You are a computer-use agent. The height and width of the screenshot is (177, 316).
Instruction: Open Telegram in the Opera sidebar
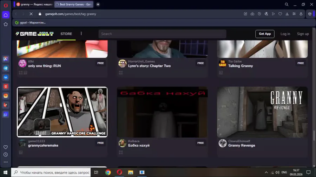coord(6,68)
